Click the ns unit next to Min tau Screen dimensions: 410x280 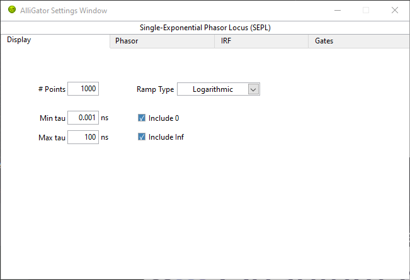[x=105, y=118]
